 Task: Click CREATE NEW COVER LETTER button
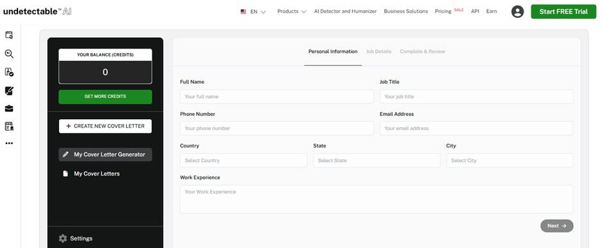pos(105,126)
